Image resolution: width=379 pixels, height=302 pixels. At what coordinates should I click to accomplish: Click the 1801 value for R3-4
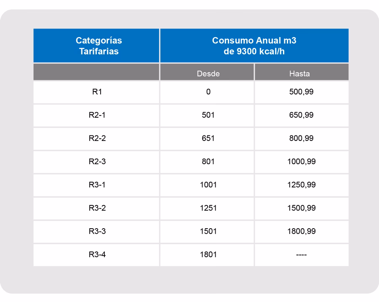coord(208,254)
